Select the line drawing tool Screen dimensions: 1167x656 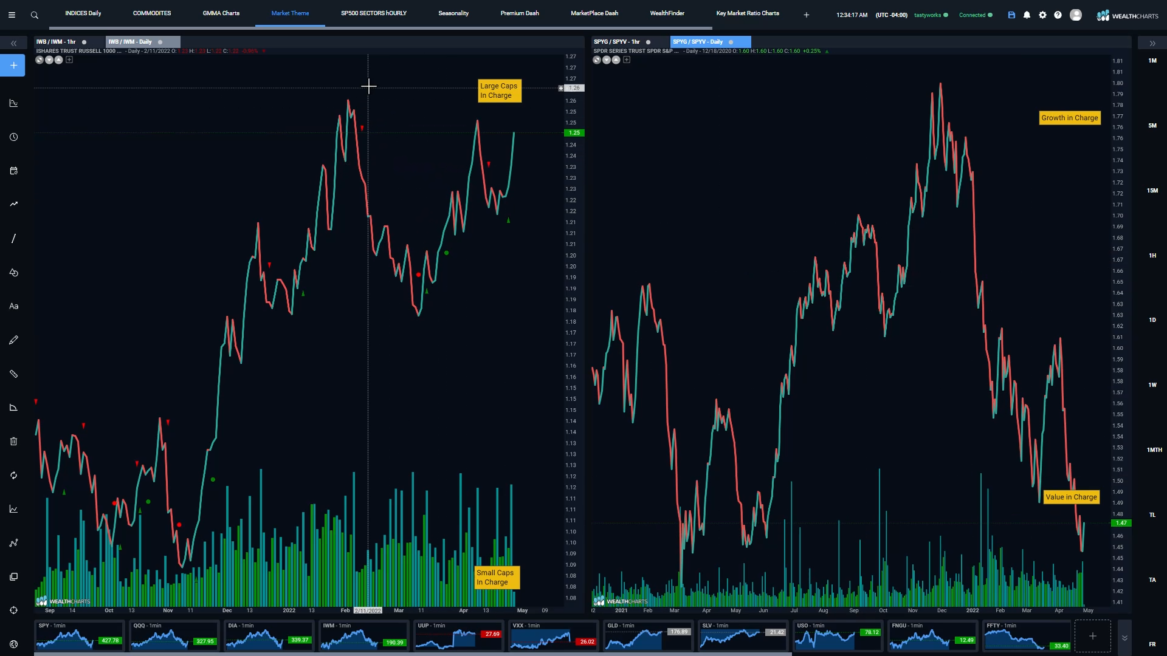pyautogui.click(x=13, y=238)
